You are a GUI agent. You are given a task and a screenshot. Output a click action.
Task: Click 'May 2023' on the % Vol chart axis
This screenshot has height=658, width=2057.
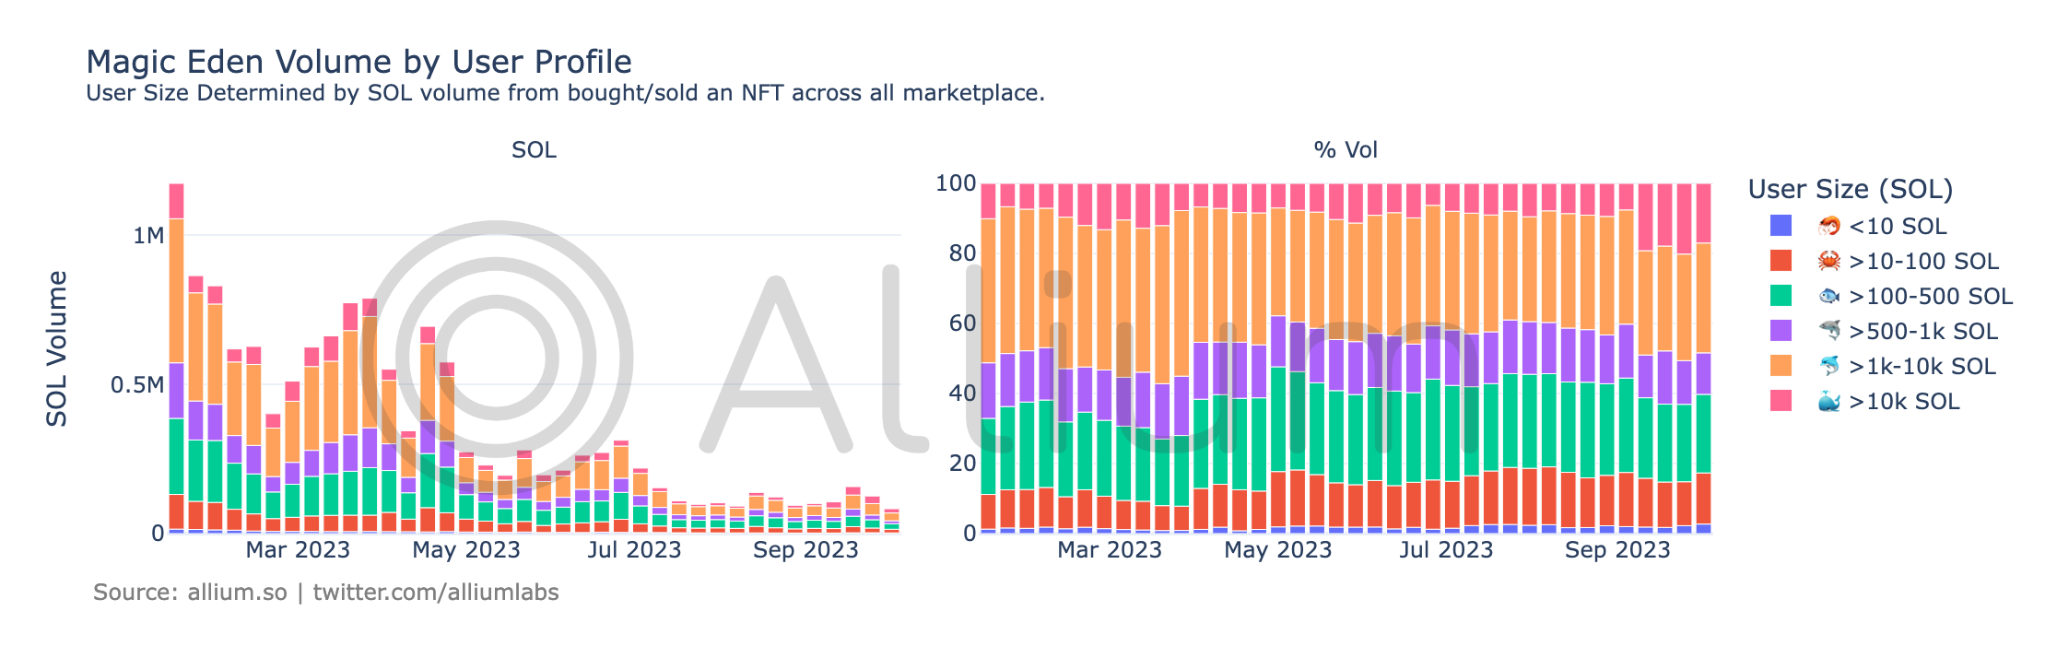pos(1278,550)
